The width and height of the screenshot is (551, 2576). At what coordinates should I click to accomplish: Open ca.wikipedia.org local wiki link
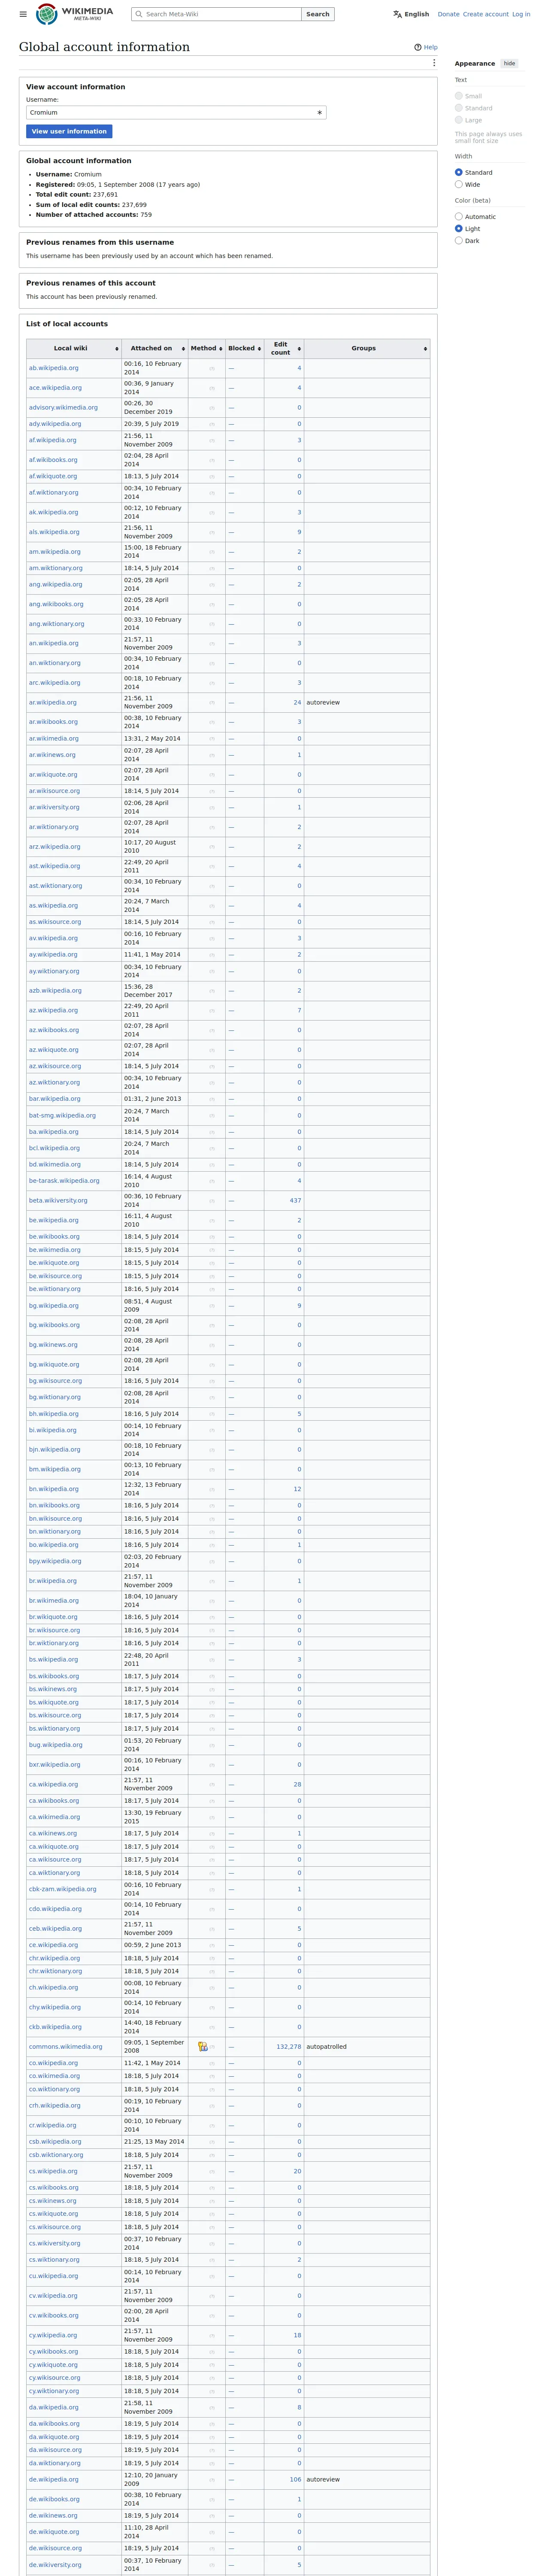pos(54,1784)
